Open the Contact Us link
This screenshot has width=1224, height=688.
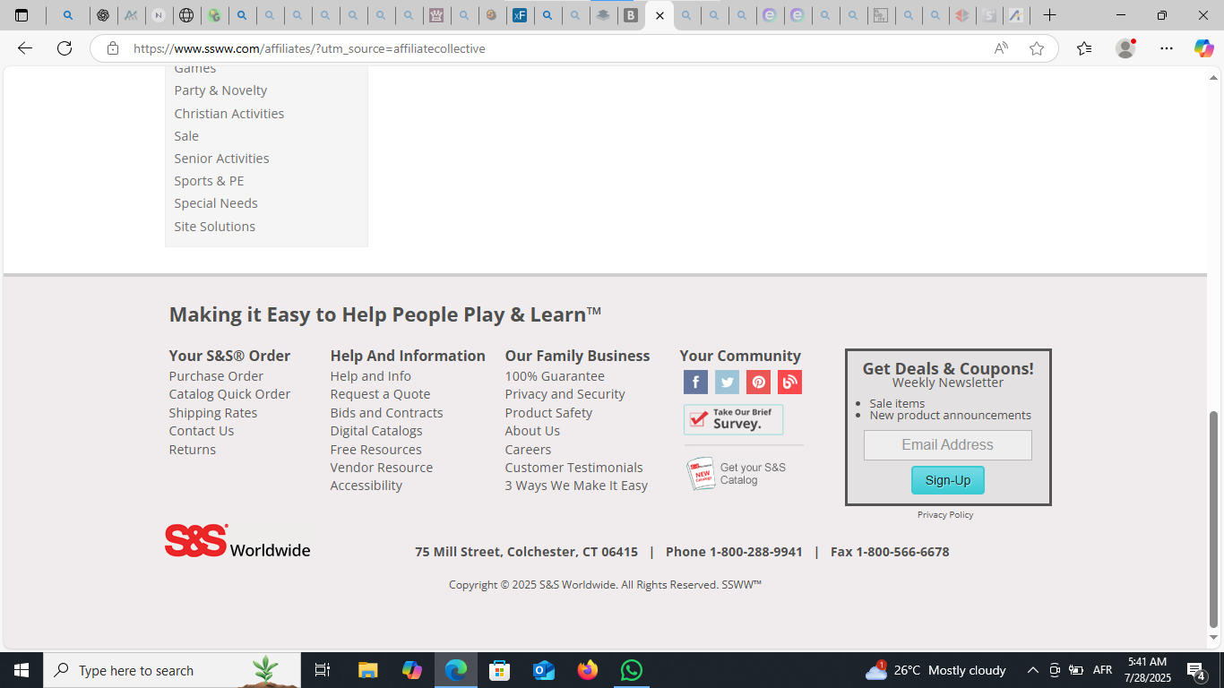pos(202,431)
